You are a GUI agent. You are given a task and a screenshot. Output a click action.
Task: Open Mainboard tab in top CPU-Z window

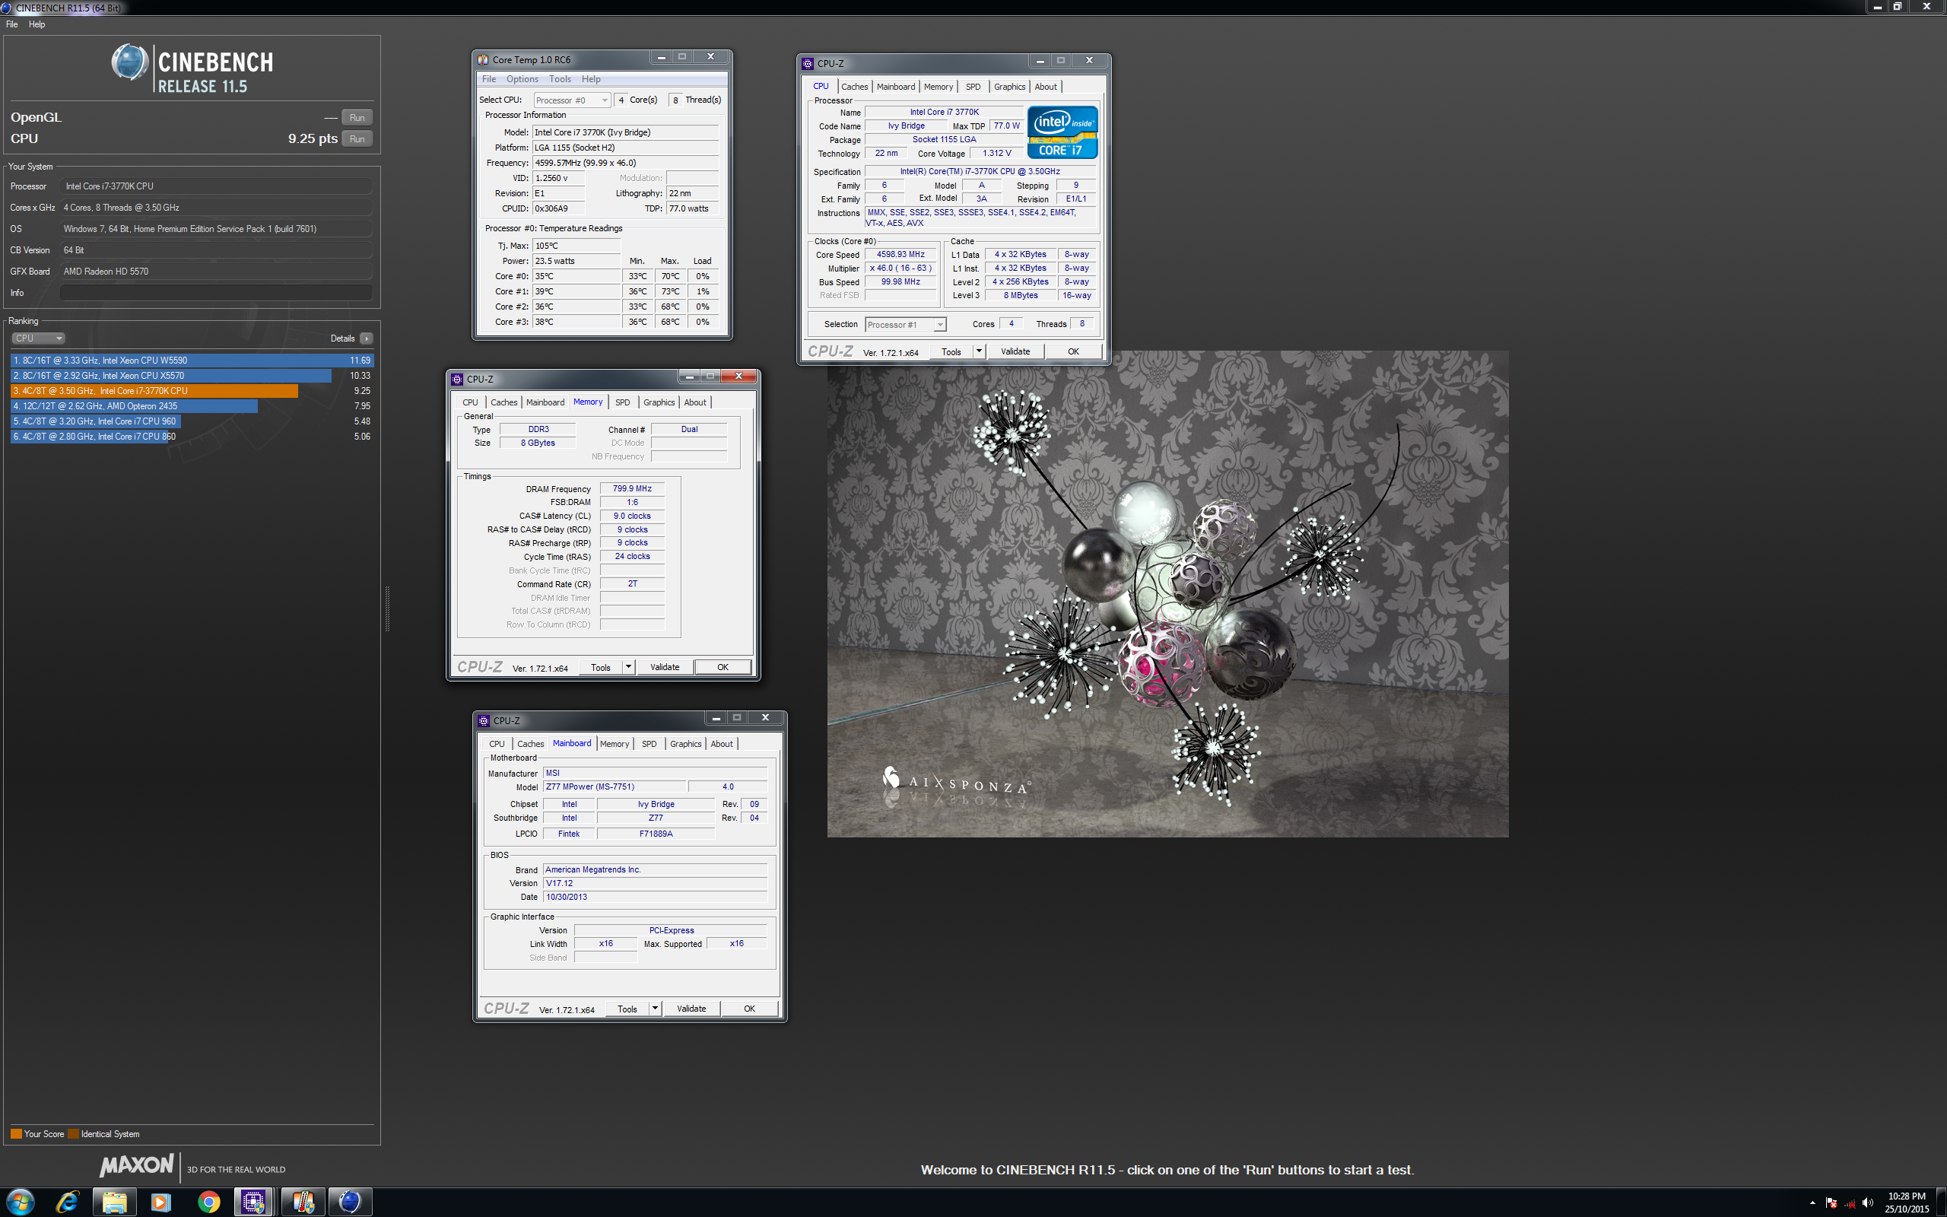point(895,86)
